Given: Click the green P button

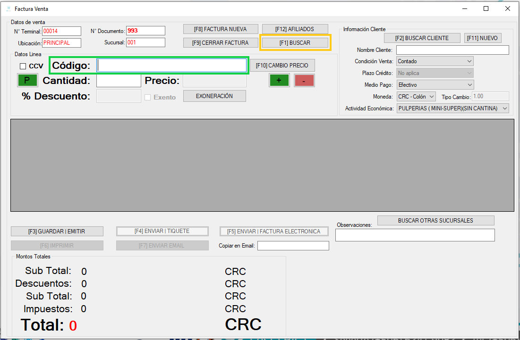Looking at the screenshot, I should (27, 81).
